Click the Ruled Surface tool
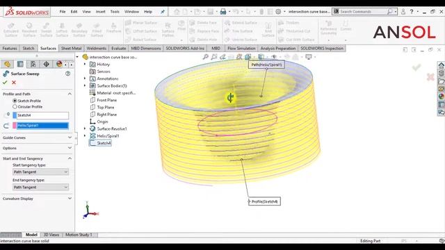The height and width of the screenshot is (250, 445). point(141,40)
